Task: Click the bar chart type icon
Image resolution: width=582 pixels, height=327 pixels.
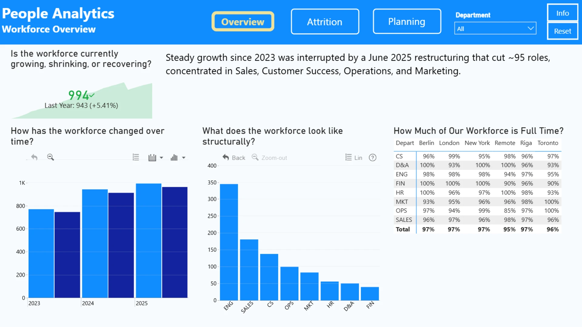Action: 174,157
